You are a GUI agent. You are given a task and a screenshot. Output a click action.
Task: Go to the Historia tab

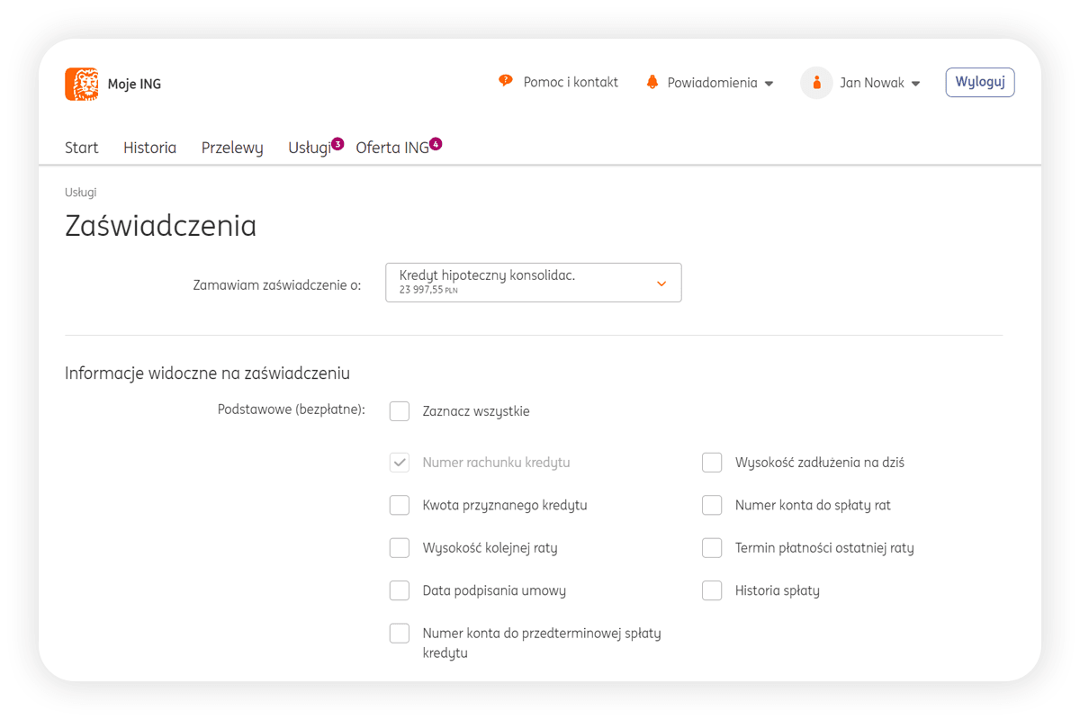pos(149,148)
